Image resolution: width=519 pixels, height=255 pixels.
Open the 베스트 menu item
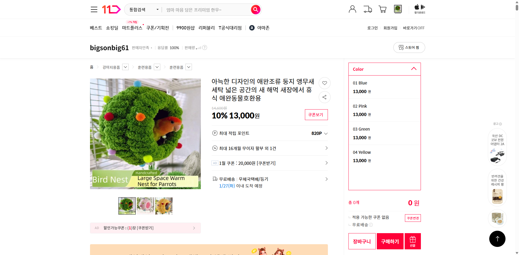[x=96, y=28]
